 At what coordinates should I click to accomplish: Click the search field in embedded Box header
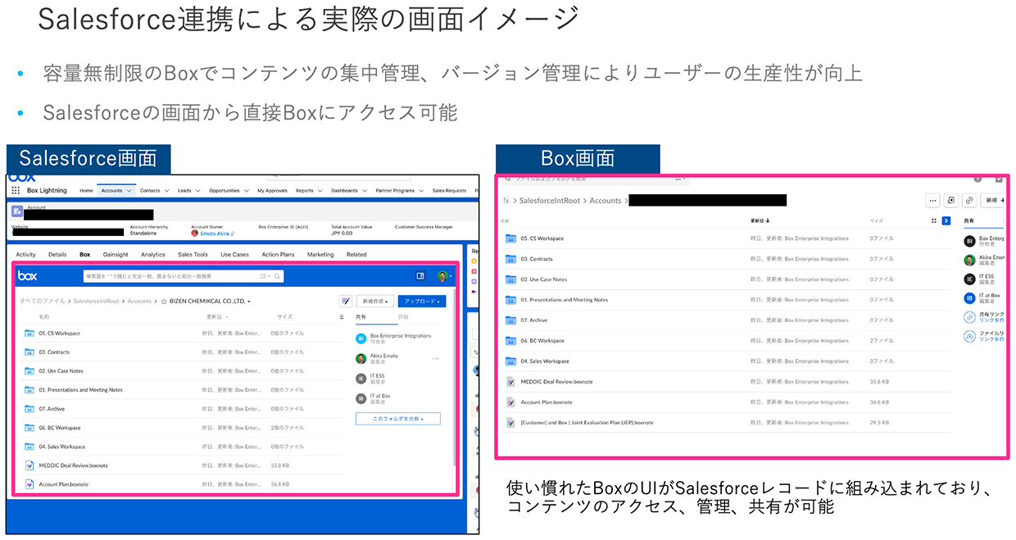[183, 276]
